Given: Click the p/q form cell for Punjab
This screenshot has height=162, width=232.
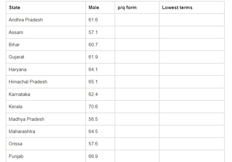Looking at the screenshot, I should (137, 156).
